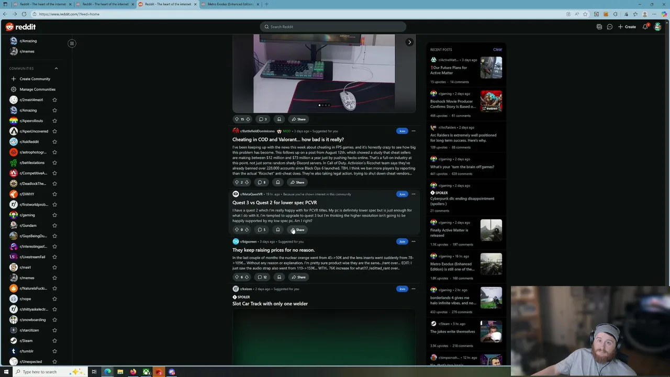
Task: Share the Cheating in COD post
Action: coord(298,182)
